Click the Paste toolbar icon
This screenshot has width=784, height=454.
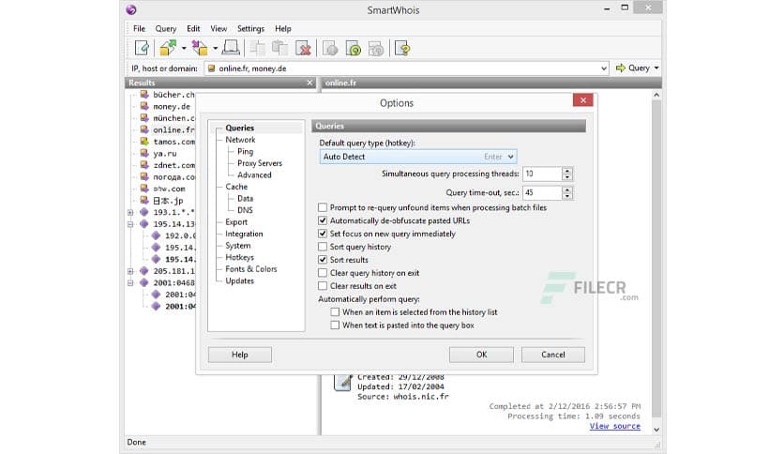(279, 49)
